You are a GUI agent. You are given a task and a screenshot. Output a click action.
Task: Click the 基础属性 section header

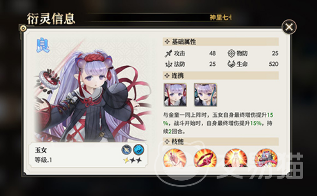[221, 42]
